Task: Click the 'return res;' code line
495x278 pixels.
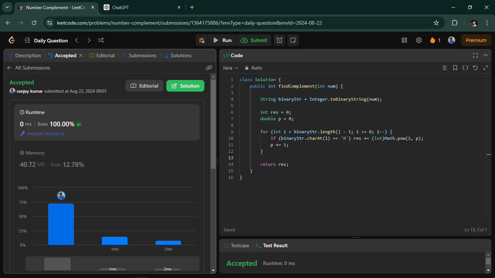Action: tap(274, 164)
